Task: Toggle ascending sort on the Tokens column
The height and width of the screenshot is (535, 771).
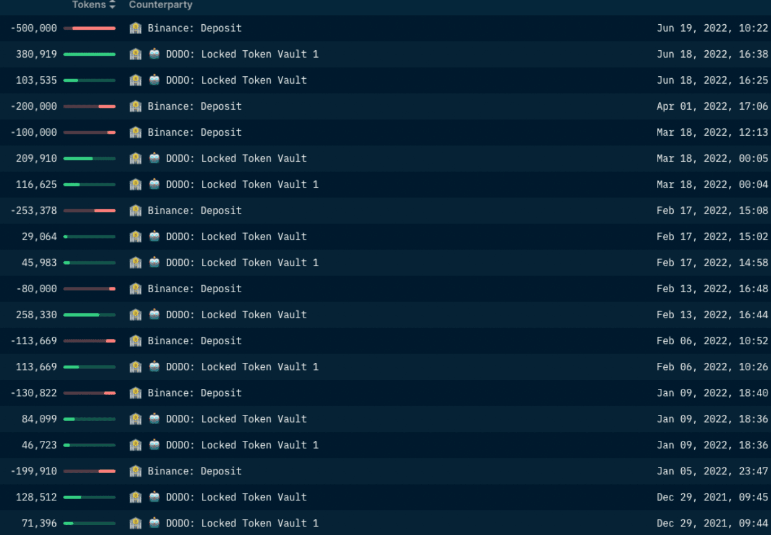Action: point(112,3)
